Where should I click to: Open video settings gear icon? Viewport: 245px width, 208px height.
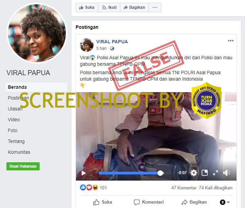coord(194,173)
